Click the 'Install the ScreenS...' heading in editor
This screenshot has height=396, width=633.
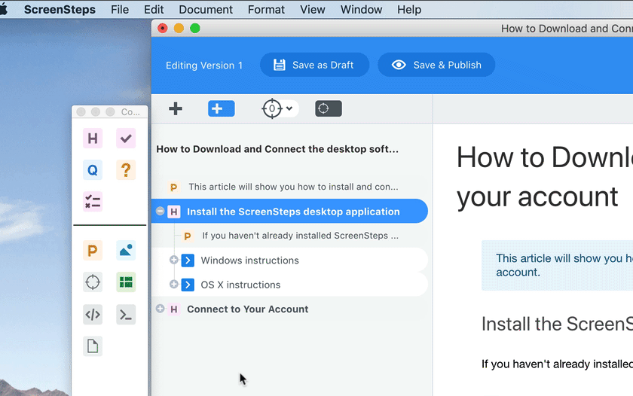[x=557, y=324]
